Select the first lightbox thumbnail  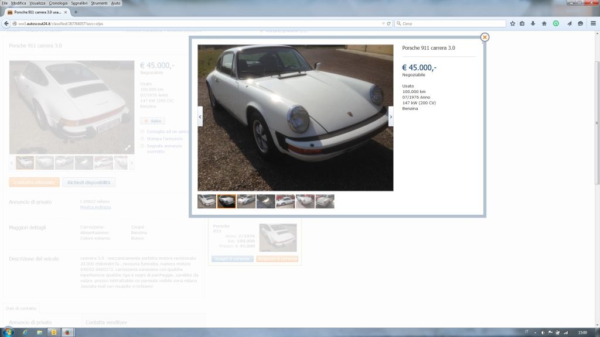pyautogui.click(x=207, y=201)
